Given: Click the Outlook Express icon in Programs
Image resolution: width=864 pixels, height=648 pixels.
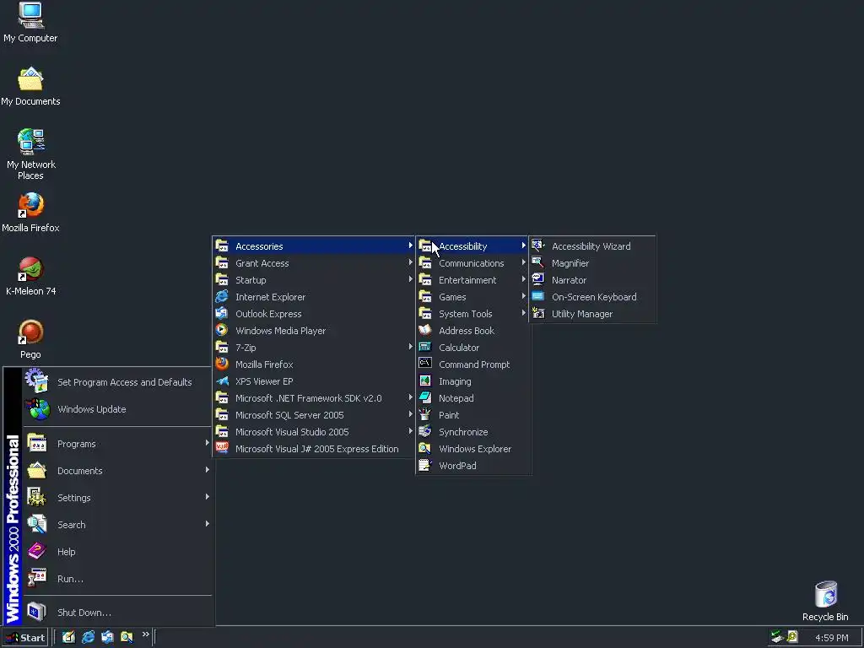Looking at the screenshot, I should click(222, 314).
